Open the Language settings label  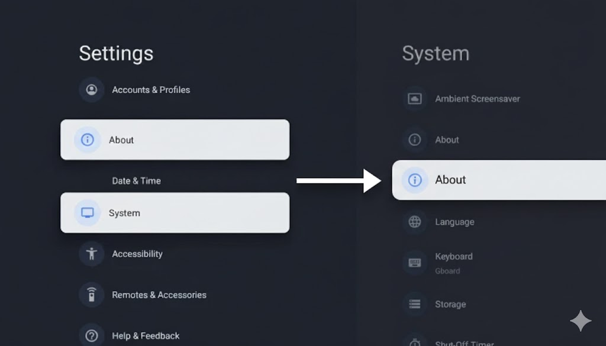coord(454,222)
